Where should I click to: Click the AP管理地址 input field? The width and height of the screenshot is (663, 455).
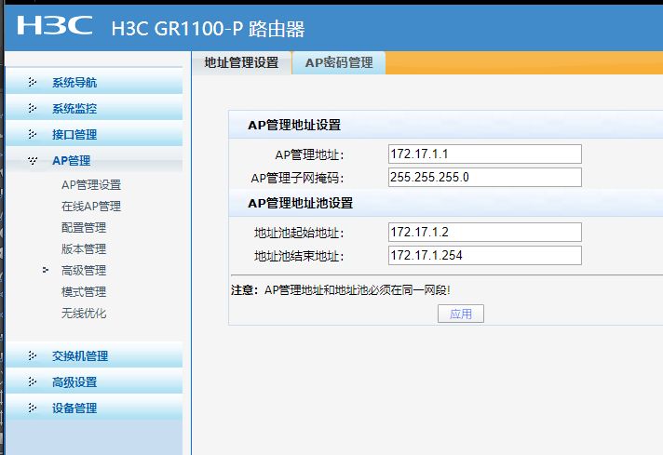pos(485,154)
